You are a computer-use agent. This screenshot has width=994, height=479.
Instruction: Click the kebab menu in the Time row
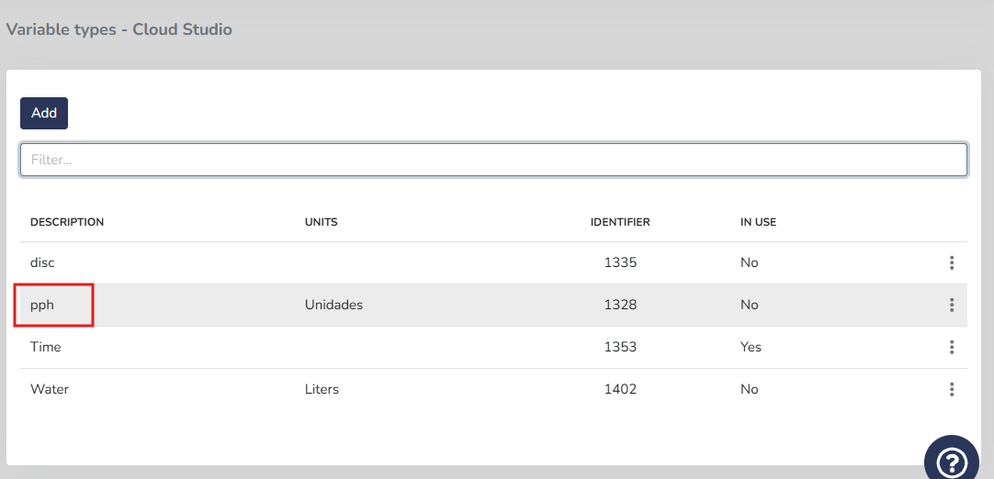[951, 347]
